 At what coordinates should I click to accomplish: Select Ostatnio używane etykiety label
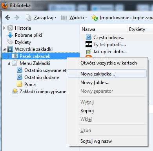[x=46, y=70]
